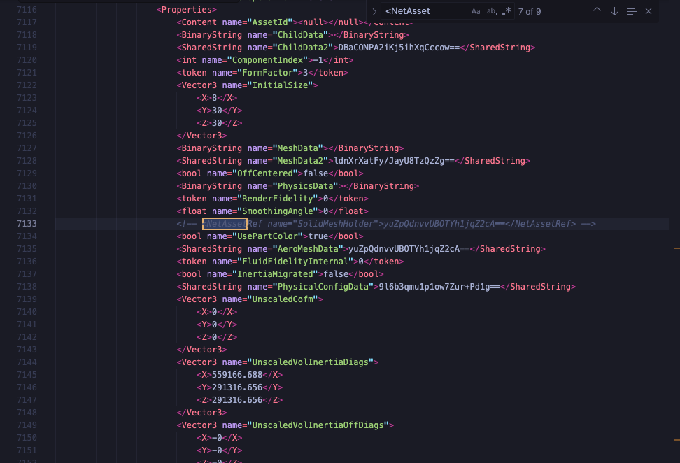This screenshot has height=463, width=680.
Task: Toggle Match Whole Word option
Action: coord(491,12)
